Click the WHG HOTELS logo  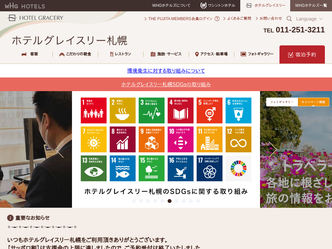coord(25,6)
